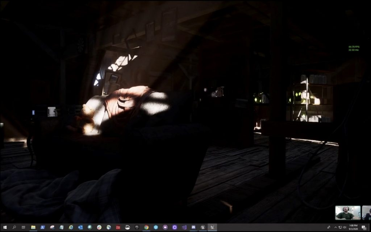This screenshot has width=371, height=232.
Task: Open the volume control in tray
Action: [x=345, y=227]
